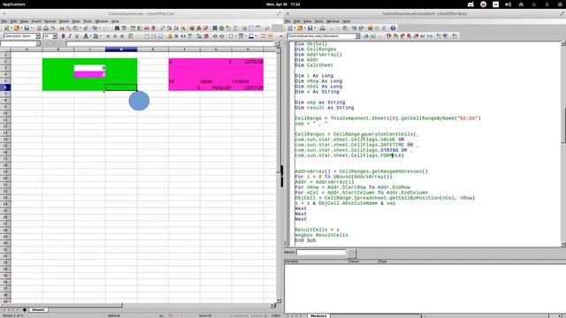Click Step Over icon in Basic IDE
The width and height of the screenshot is (566, 318).
(388, 36)
